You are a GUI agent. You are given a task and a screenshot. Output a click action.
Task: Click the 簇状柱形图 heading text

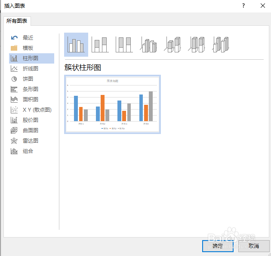point(83,67)
